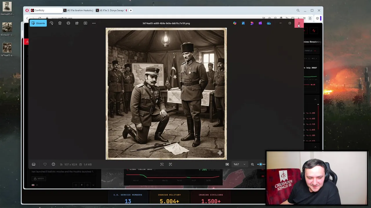
Task: Toggle the filmstrip view icon in Photos
Action: coord(34,164)
